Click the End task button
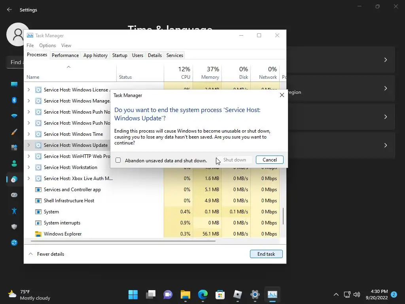 coord(266,254)
